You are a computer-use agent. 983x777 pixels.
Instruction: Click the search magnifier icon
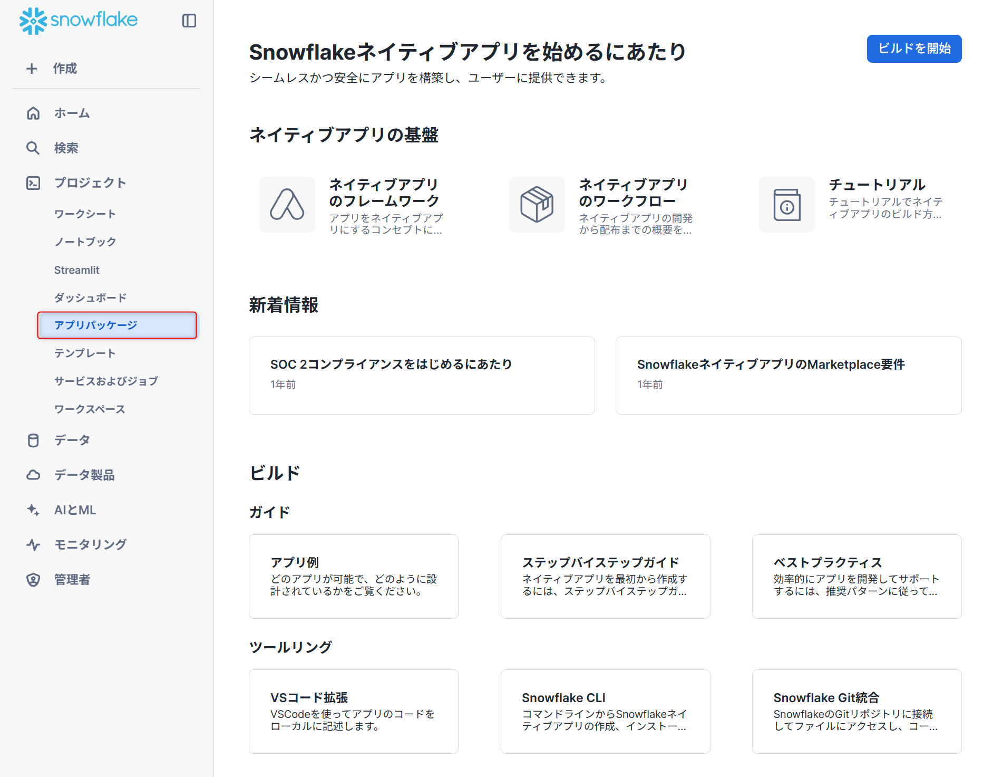point(33,148)
